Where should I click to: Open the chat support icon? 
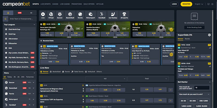pyautogui.click(x=208, y=4)
